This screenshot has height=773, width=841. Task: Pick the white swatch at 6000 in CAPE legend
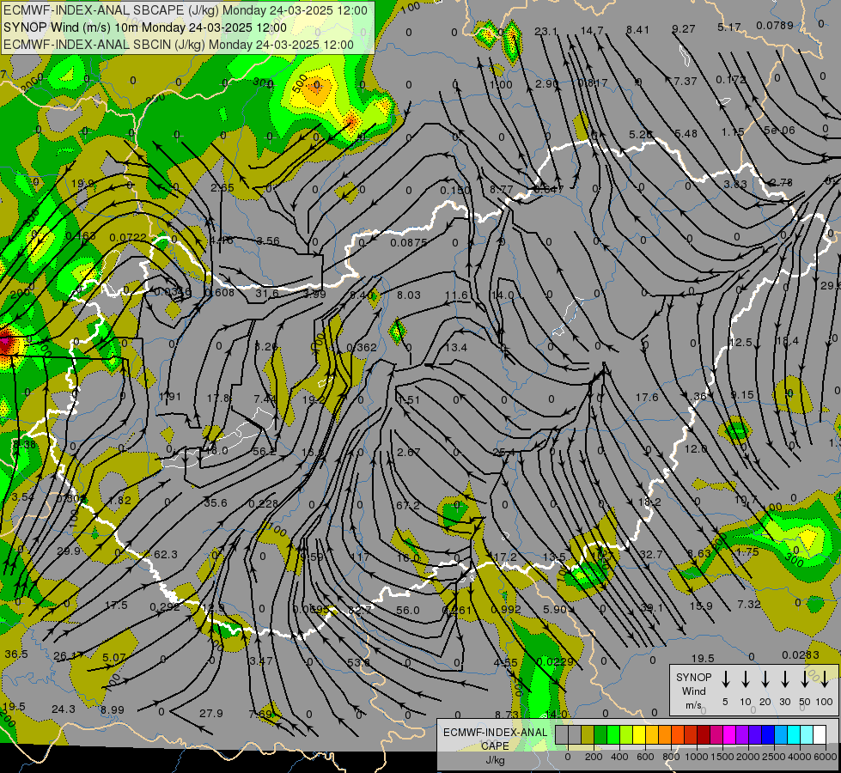click(x=819, y=735)
